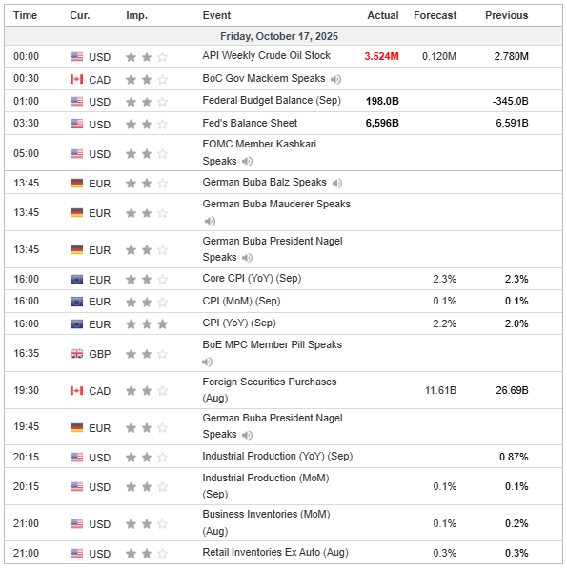567x568 pixels.
Task: Click US flag in Business Inventories row
Action: pos(76,524)
